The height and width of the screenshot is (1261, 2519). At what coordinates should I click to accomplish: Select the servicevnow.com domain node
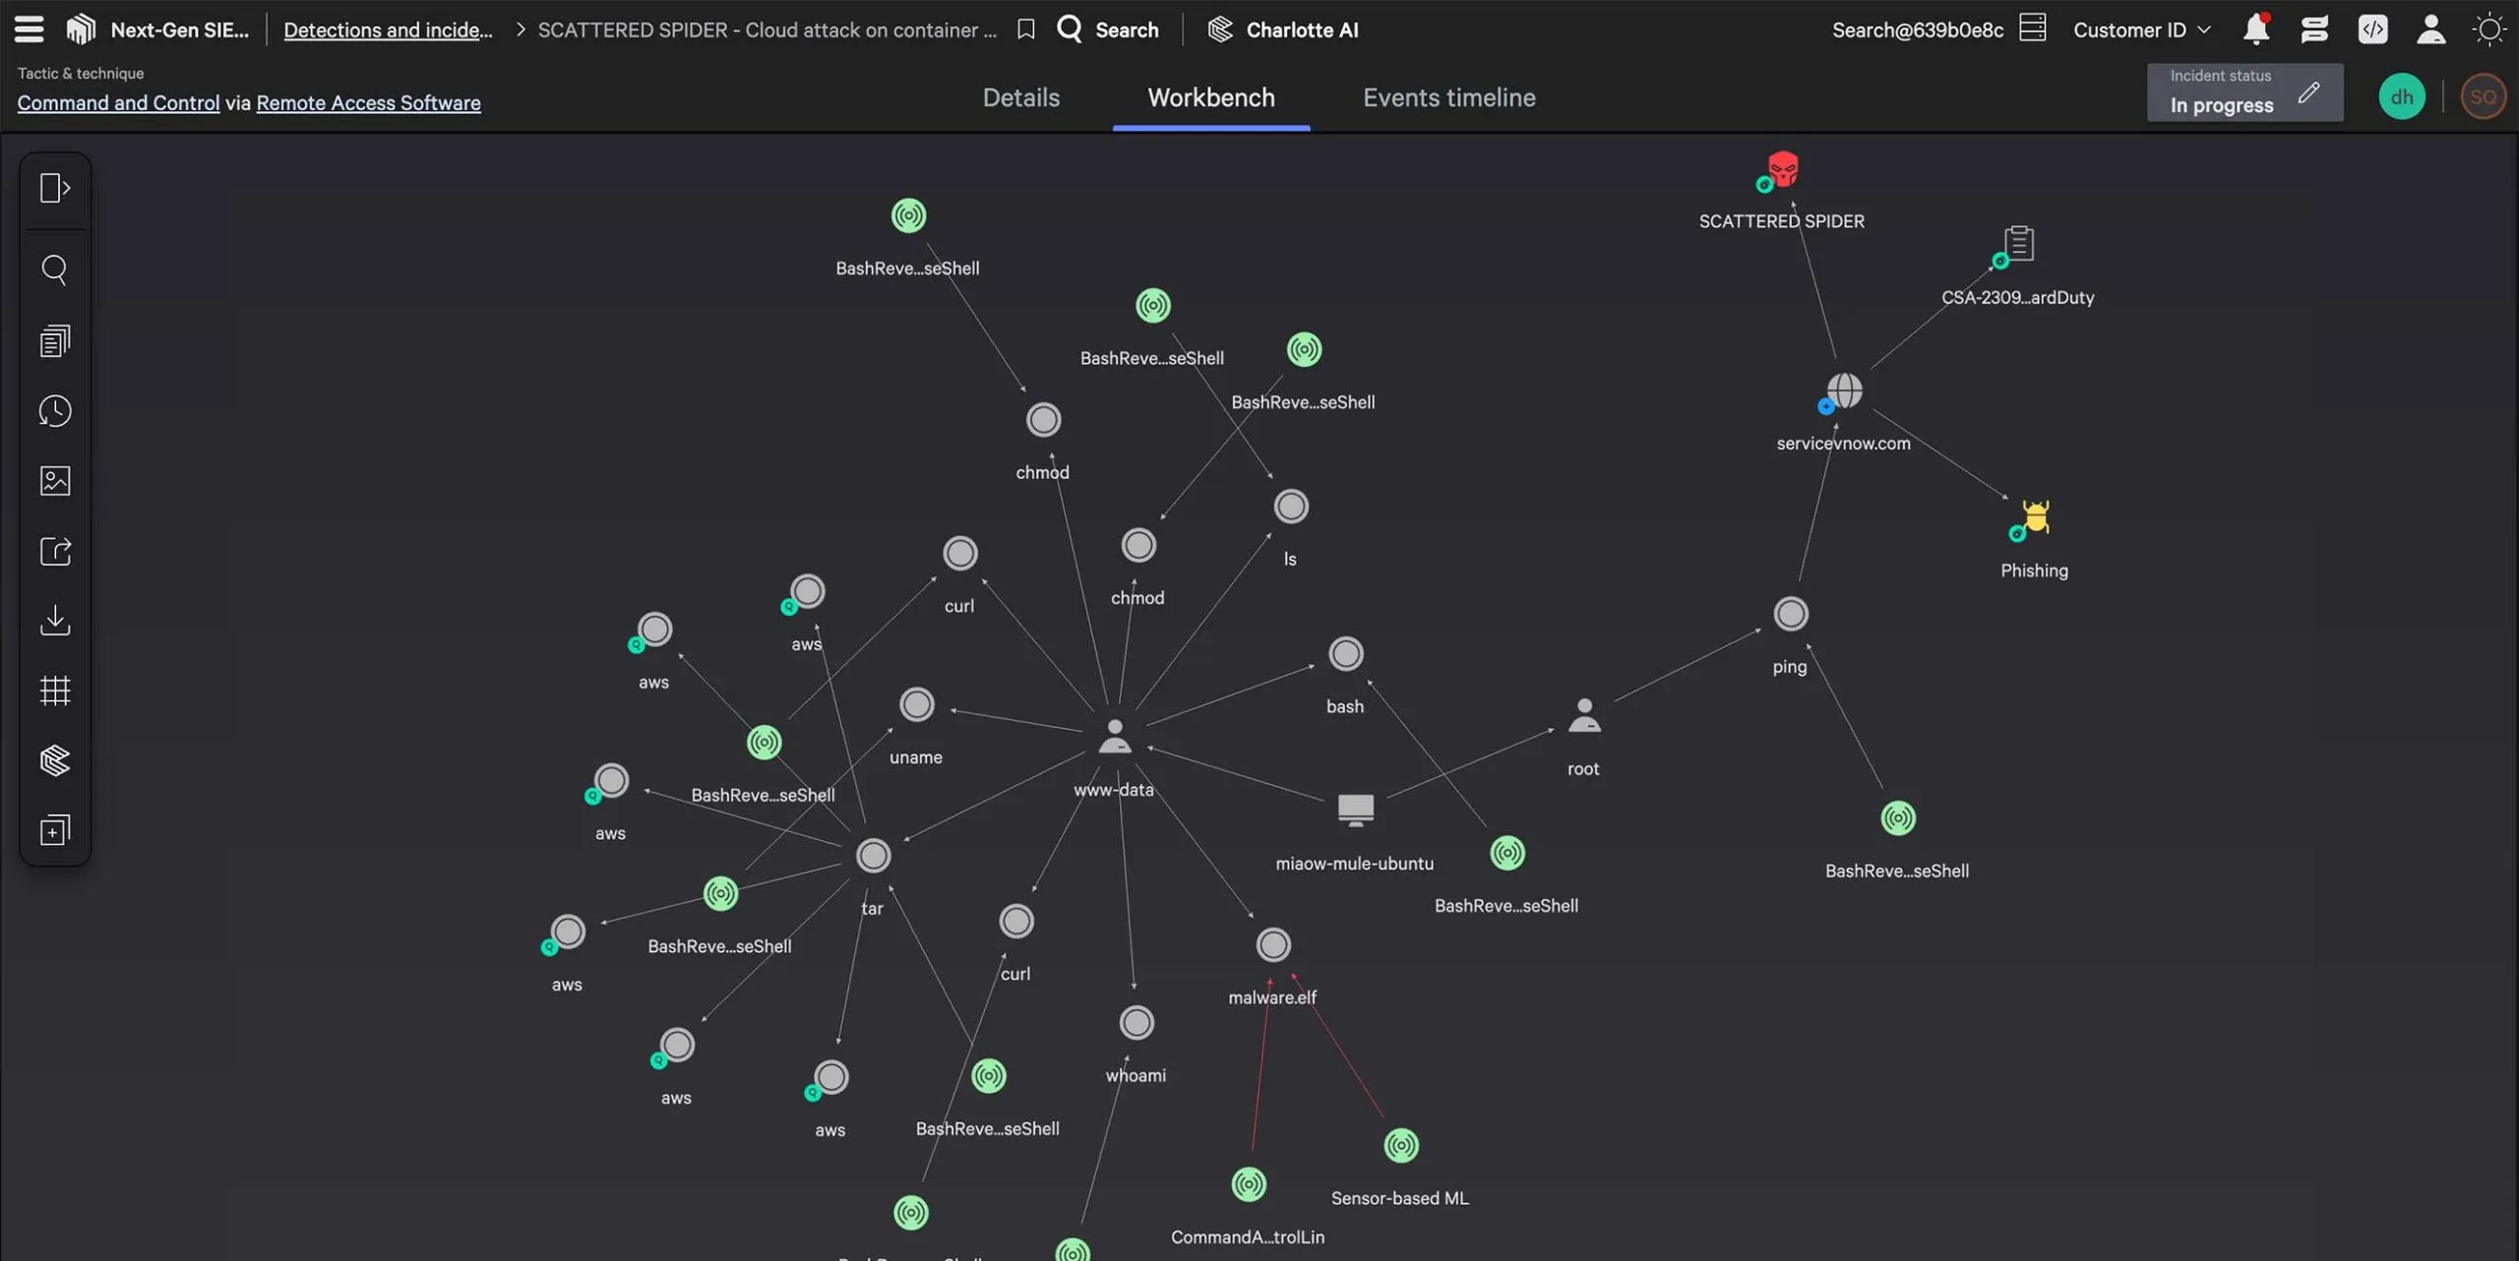point(1844,391)
